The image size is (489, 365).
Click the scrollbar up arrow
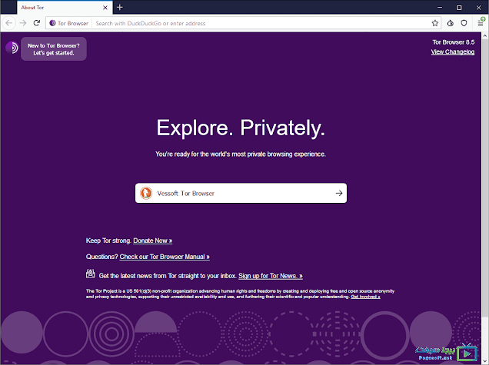pyautogui.click(x=485, y=35)
